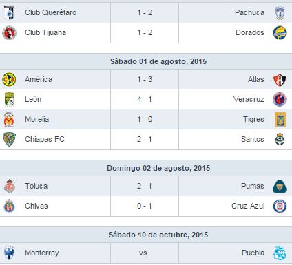The width and height of the screenshot is (292, 265).
Task: Open the León 4 - 1 Veracruz score
Action: click(145, 99)
